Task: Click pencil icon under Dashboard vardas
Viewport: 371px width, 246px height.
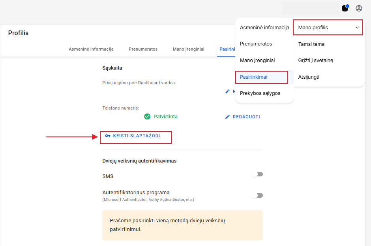Action: pyautogui.click(x=227, y=91)
